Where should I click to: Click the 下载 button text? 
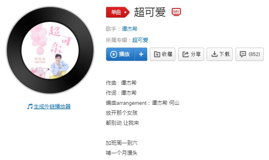tap(225, 54)
